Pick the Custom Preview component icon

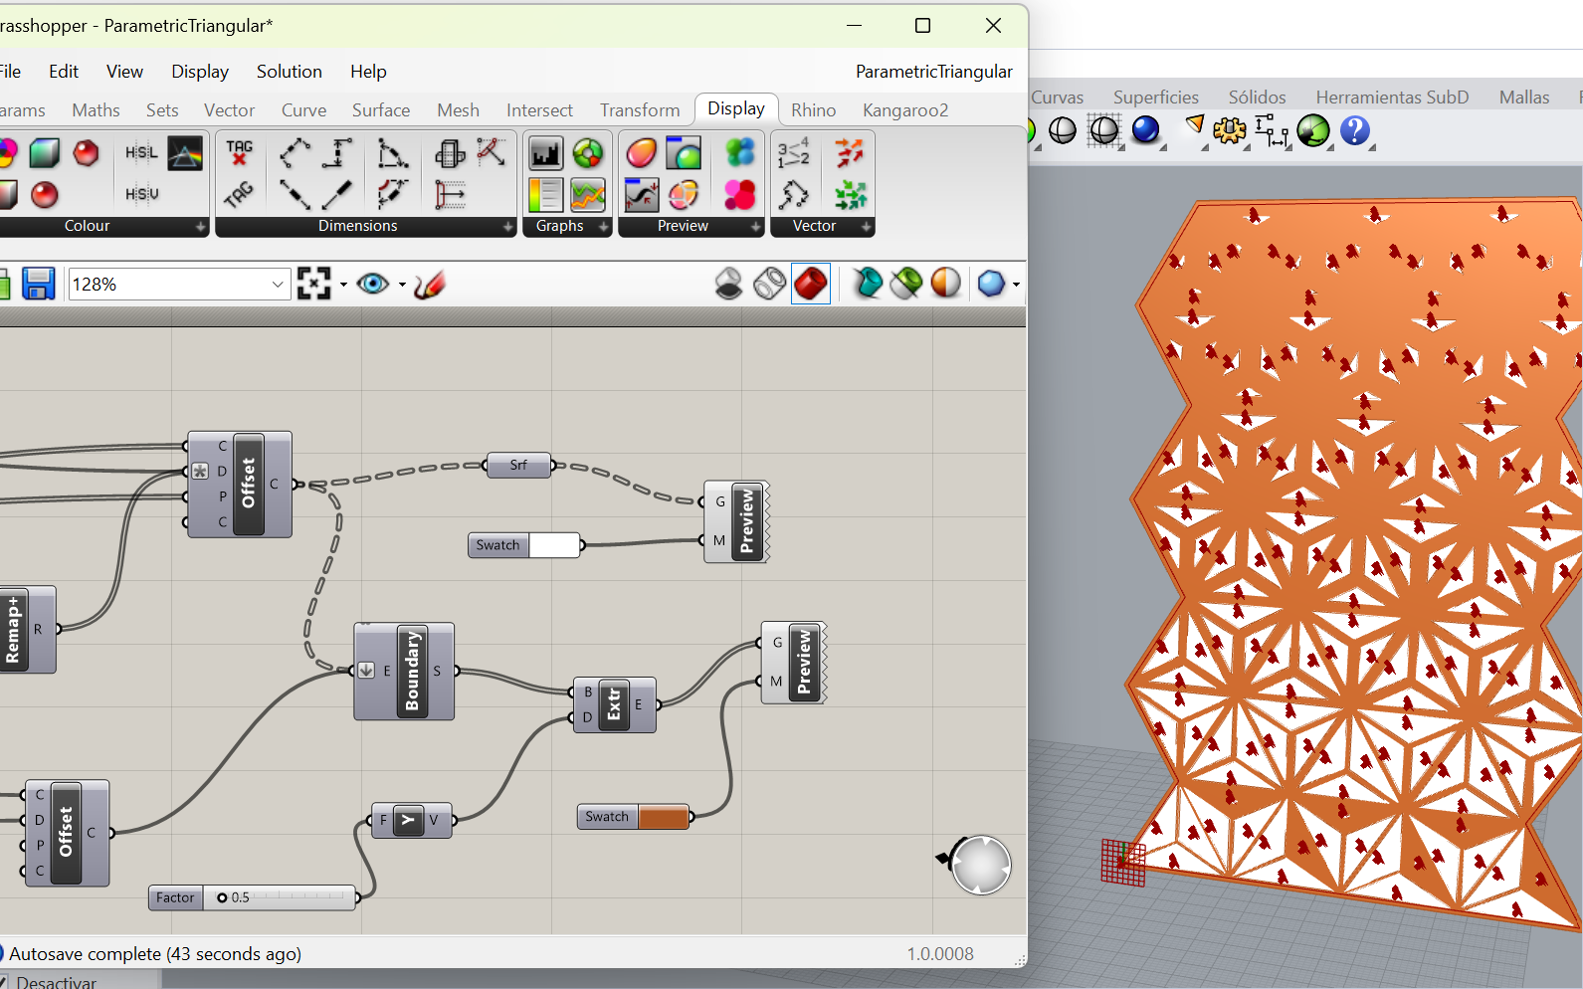coord(642,153)
